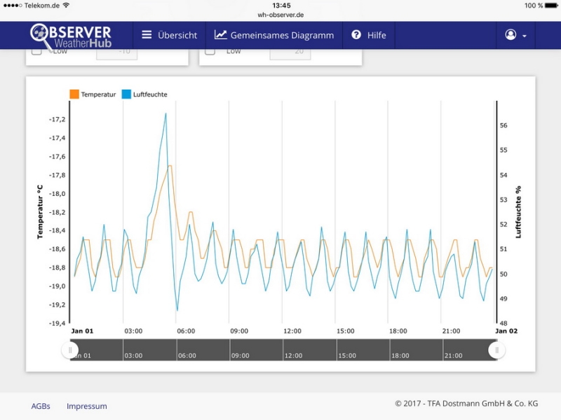This screenshot has width=561, height=420.
Task: Toggle the right Low alarm checkbox
Action: click(x=210, y=51)
